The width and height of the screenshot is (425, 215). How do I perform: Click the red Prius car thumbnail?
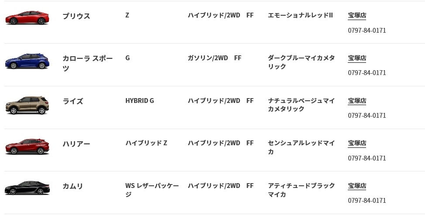(27, 17)
